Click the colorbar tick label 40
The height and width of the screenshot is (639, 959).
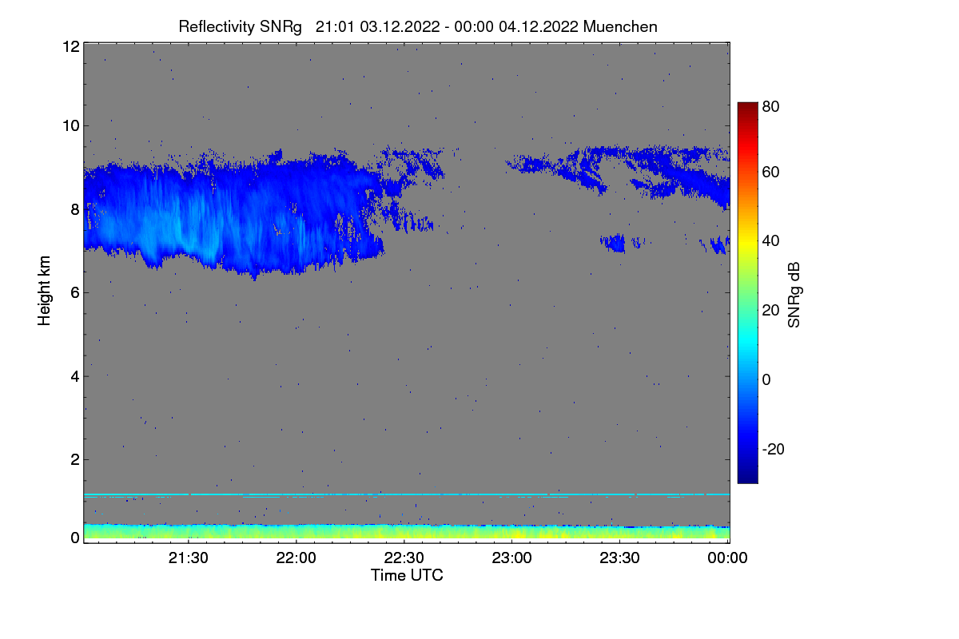(x=771, y=240)
